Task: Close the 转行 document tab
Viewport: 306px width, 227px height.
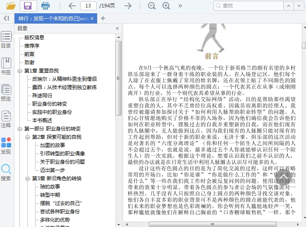Action: pyautogui.click(x=92, y=19)
